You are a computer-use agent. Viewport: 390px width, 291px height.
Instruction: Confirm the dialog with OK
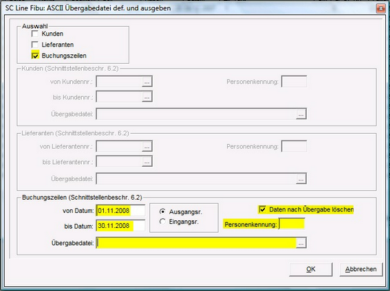pos(311,269)
